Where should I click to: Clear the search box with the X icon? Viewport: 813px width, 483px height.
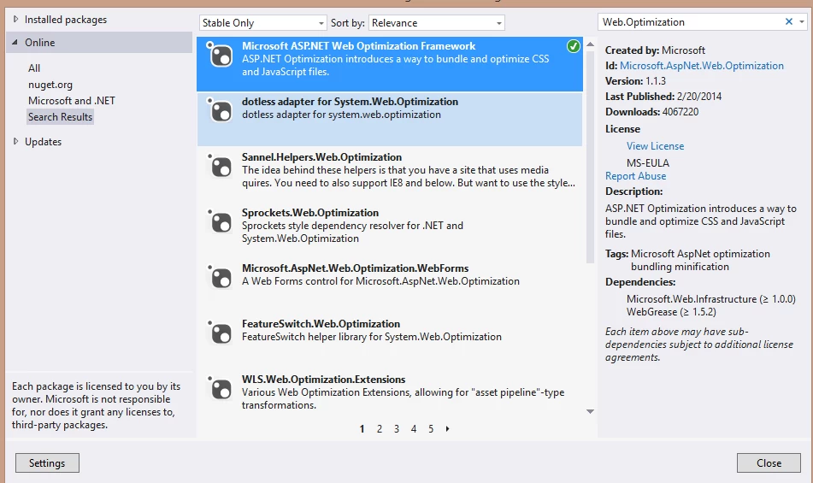[x=788, y=21]
